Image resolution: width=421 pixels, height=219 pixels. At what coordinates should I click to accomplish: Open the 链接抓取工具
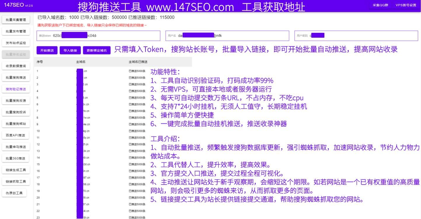pyautogui.click(x=15, y=181)
